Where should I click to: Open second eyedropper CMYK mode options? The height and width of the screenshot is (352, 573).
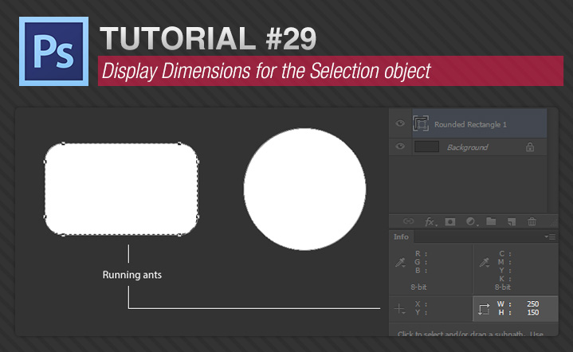tap(484, 262)
